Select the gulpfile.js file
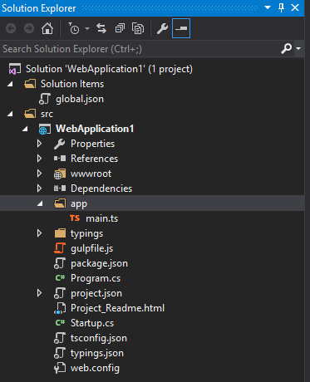This screenshot has width=310, height=382. [x=91, y=248]
